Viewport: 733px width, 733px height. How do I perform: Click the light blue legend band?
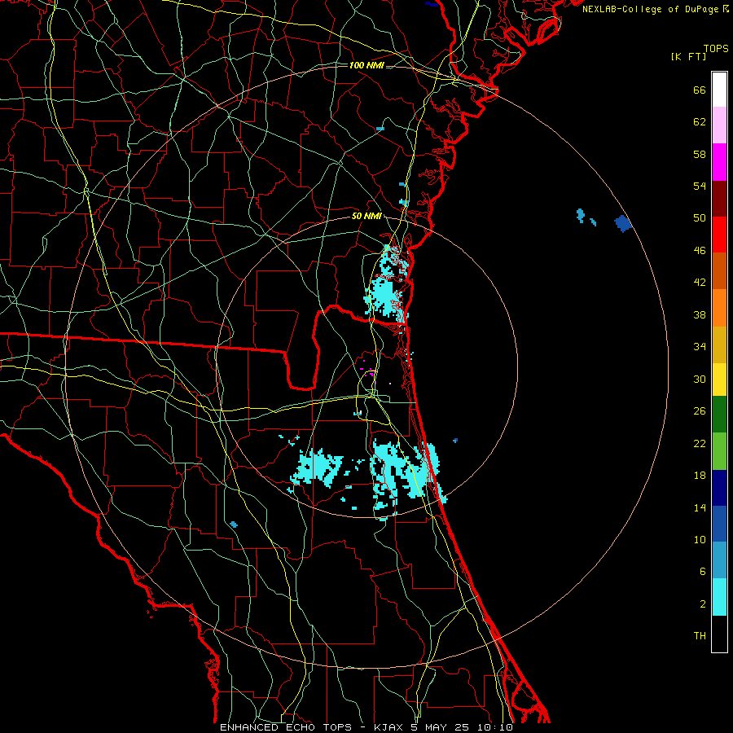point(719,560)
